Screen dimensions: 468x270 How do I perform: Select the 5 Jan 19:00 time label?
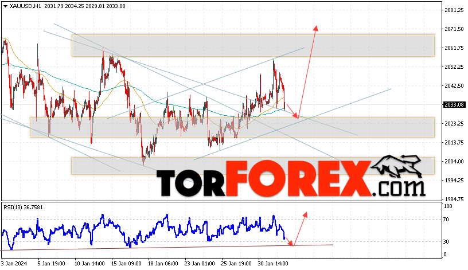click(x=52, y=264)
